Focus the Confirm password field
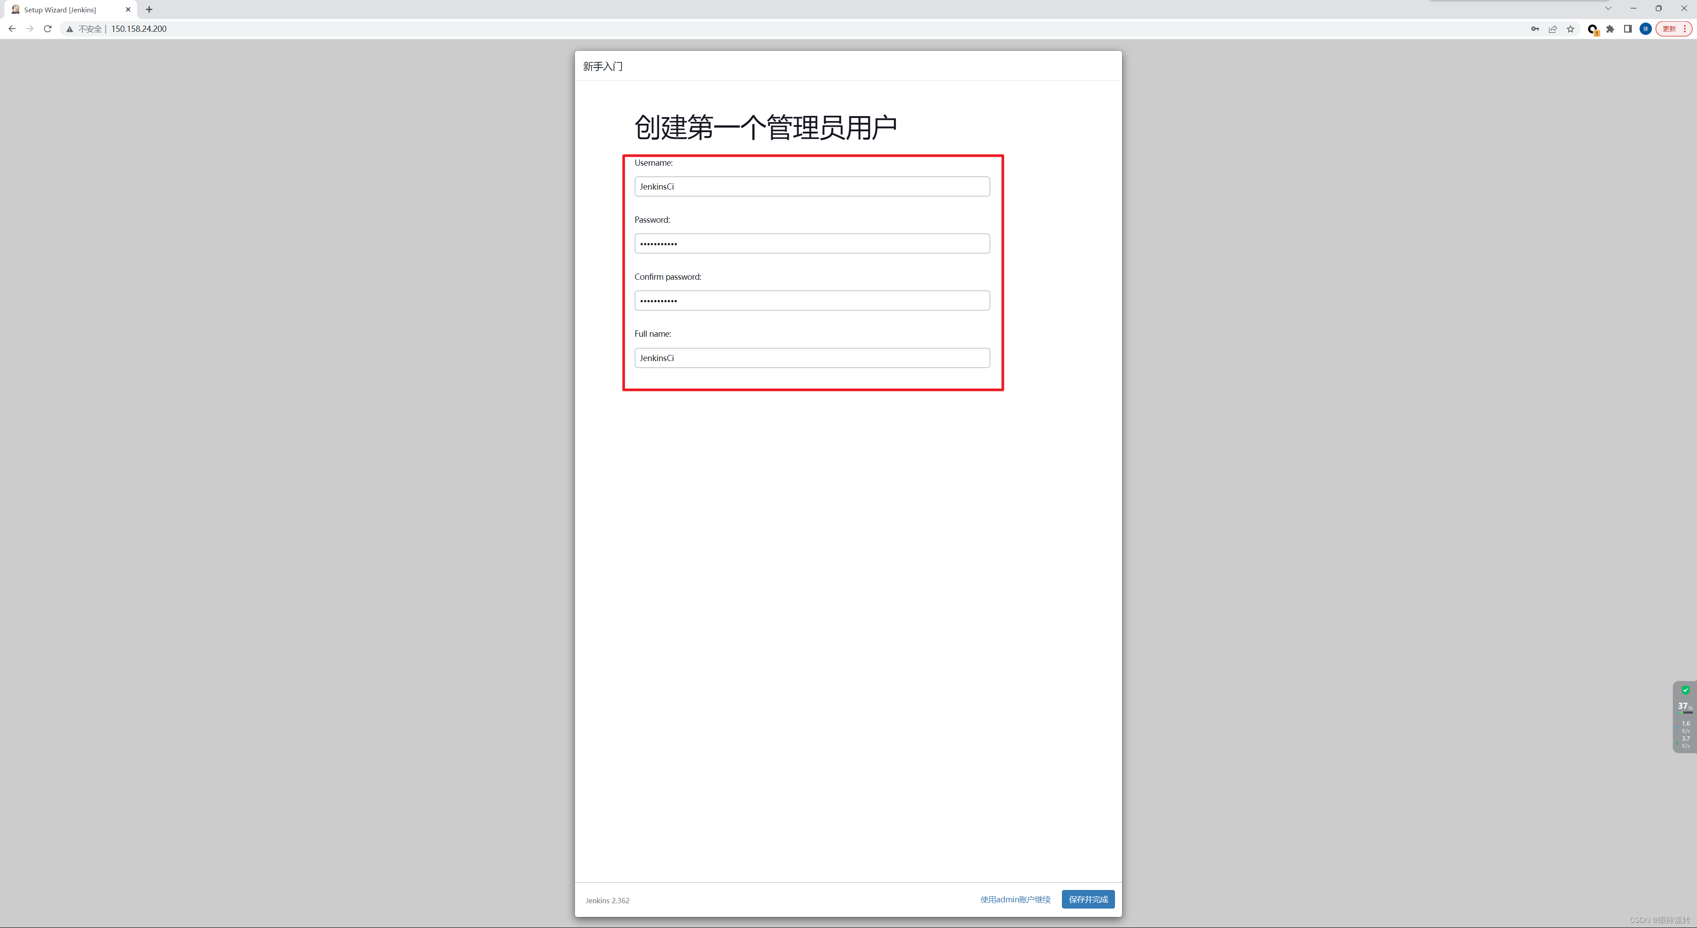This screenshot has width=1697, height=928. coord(812,300)
